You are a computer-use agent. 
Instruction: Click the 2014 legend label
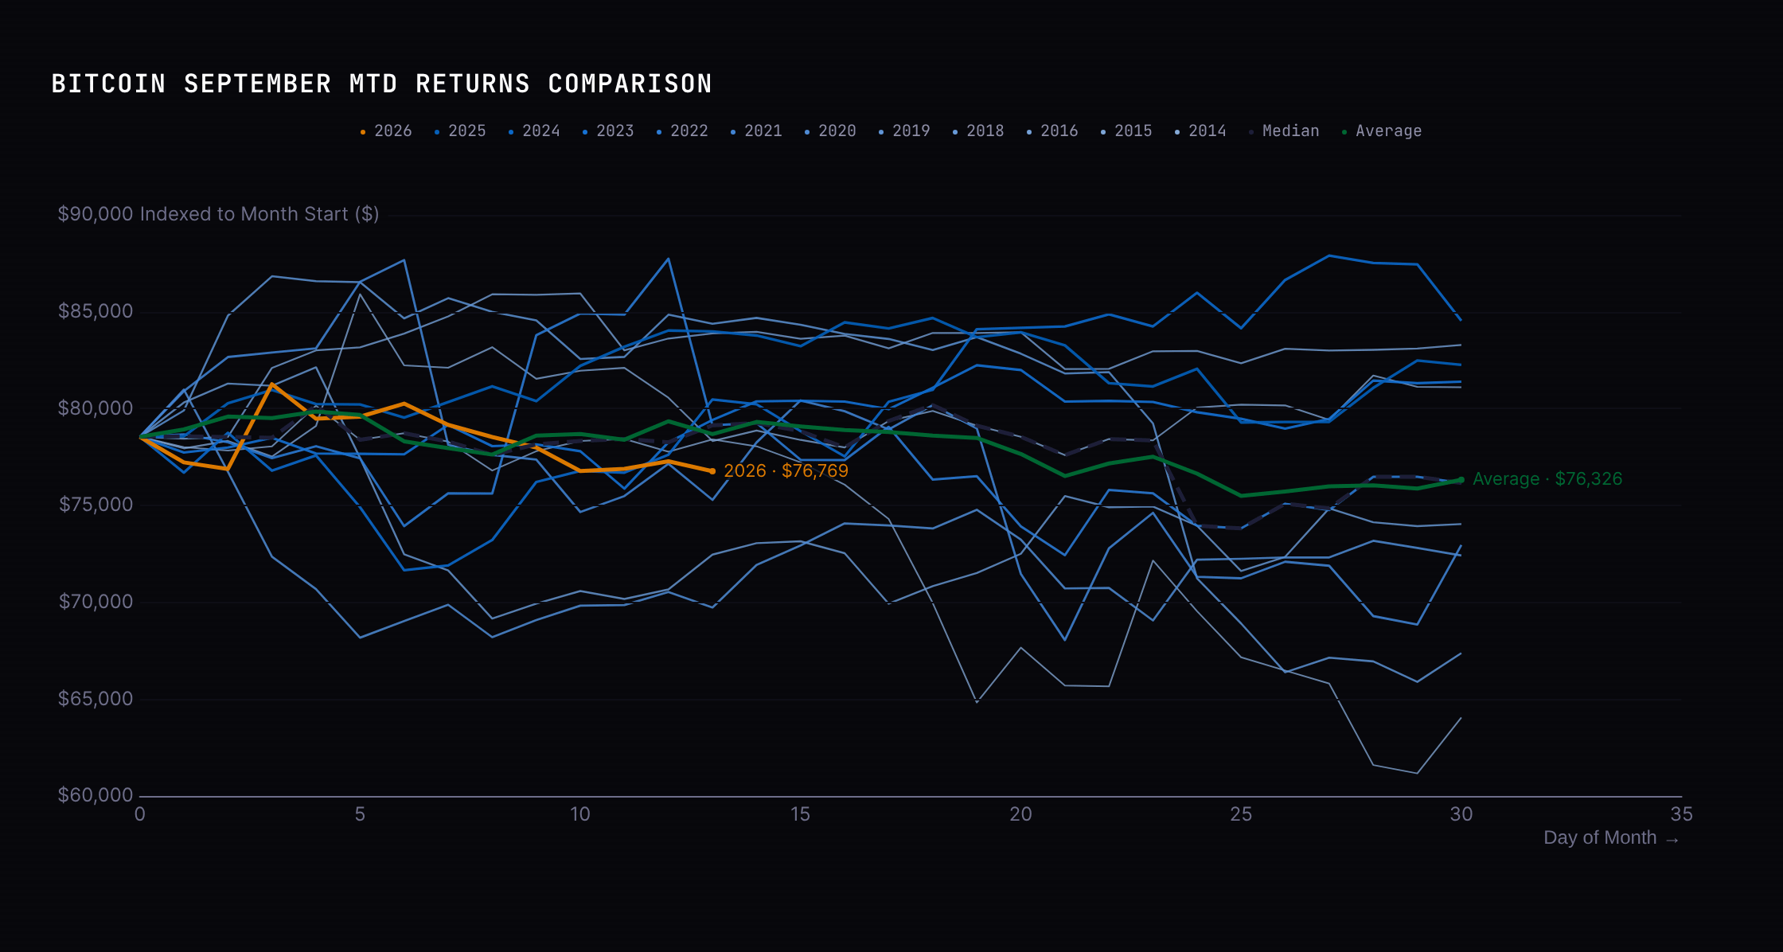[1200, 131]
